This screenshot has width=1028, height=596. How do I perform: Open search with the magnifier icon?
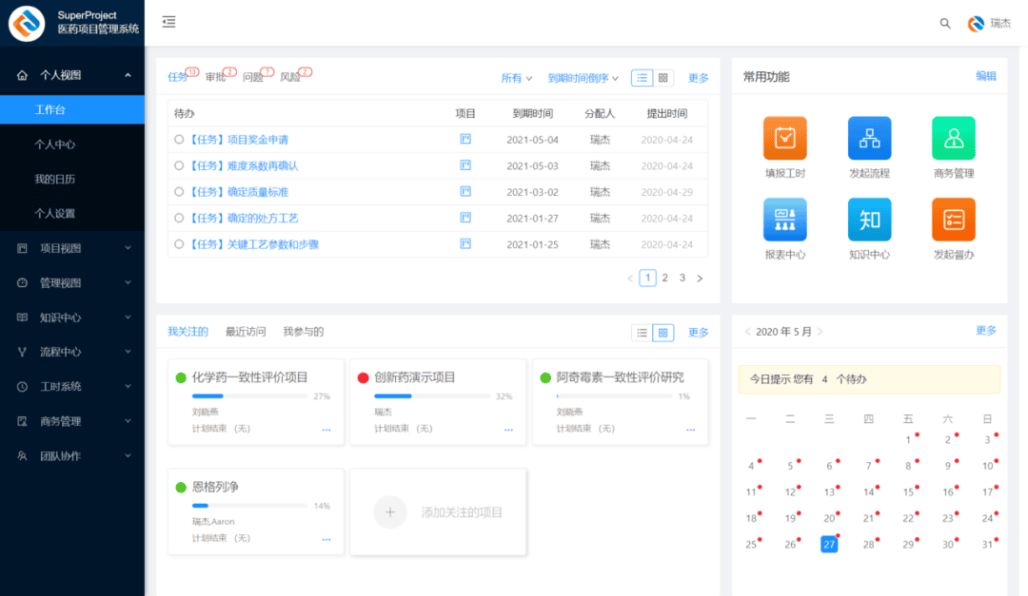point(945,24)
